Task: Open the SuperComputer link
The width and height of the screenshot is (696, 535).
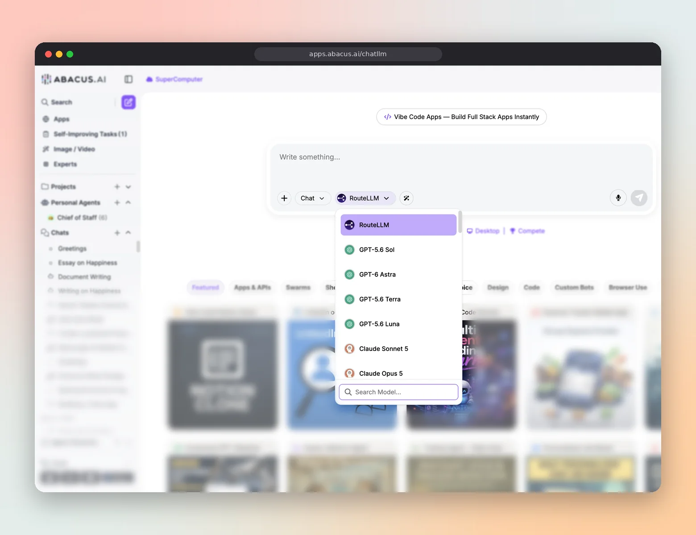Action: tap(174, 79)
